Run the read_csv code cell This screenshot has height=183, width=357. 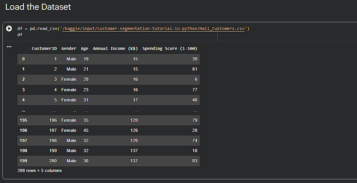click(9, 29)
